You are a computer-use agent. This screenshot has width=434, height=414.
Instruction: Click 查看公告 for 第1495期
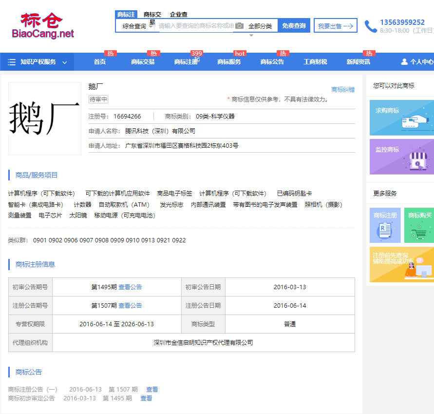(130, 287)
